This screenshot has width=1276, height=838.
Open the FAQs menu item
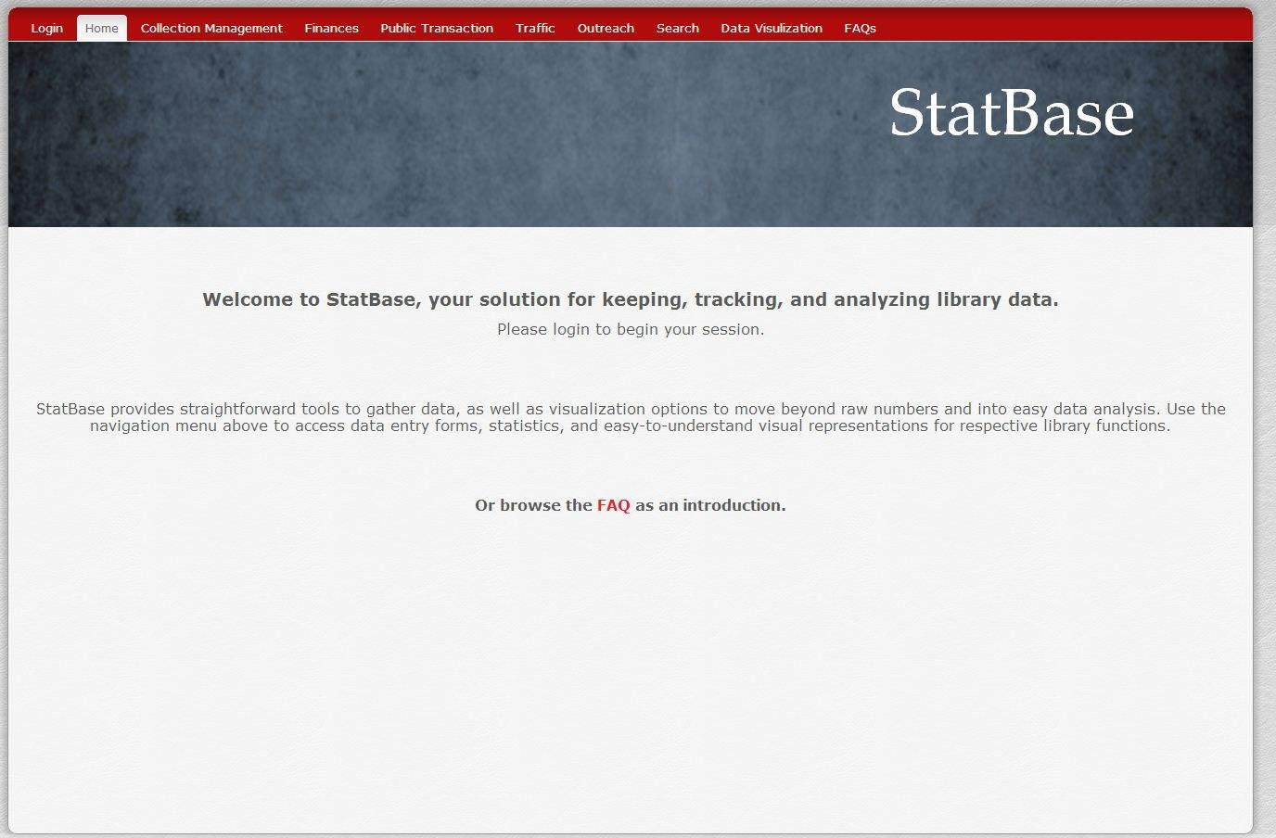click(x=860, y=29)
